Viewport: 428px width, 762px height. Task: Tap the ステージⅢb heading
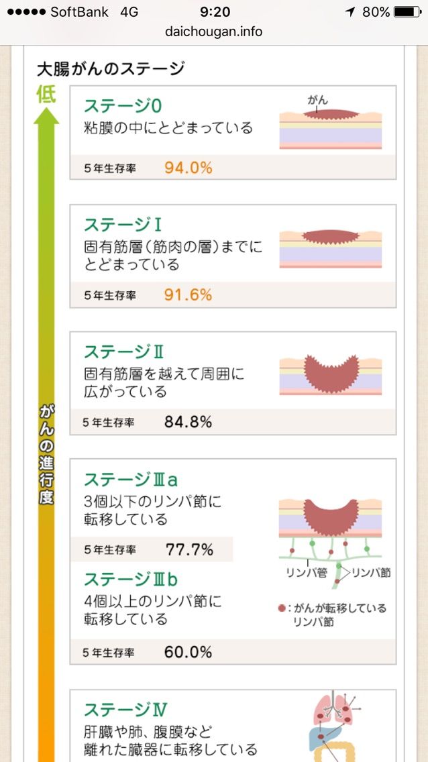coord(131,579)
